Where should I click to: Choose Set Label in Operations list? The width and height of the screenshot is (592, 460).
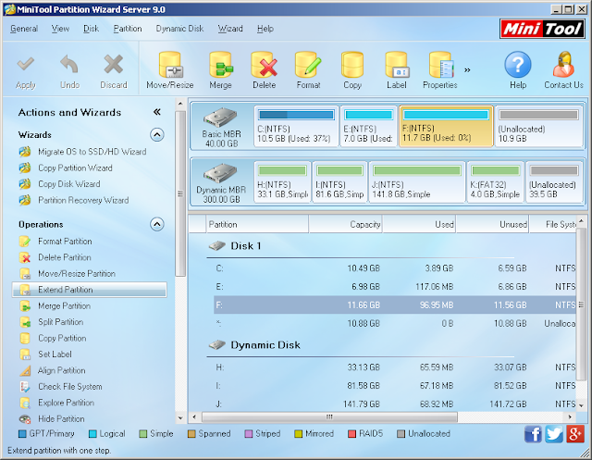coord(55,354)
